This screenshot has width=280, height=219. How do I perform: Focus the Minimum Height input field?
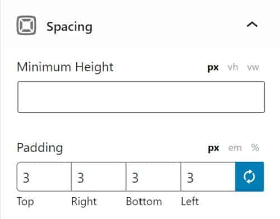click(141, 97)
